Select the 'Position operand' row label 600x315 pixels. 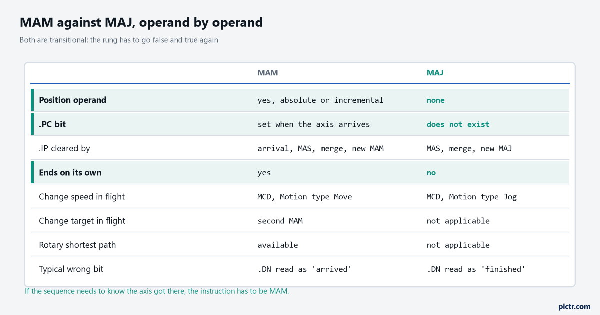73,100
